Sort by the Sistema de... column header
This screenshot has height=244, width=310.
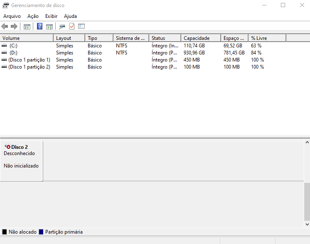tap(131, 38)
